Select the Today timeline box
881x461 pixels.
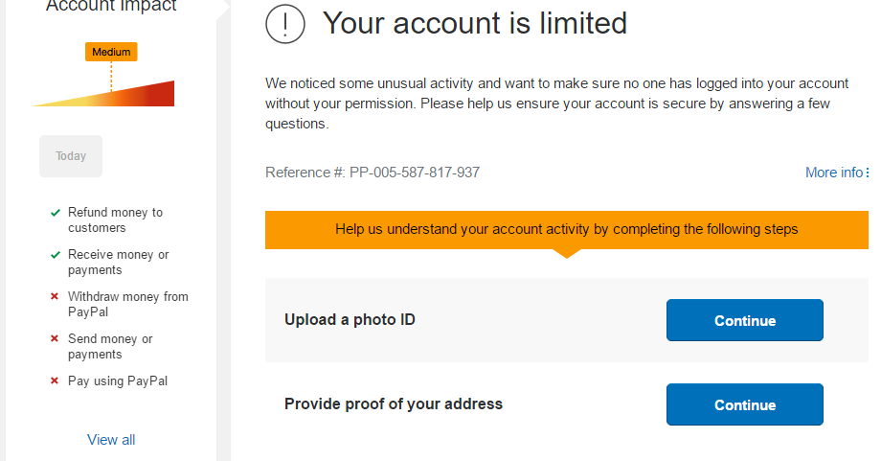[71, 156]
